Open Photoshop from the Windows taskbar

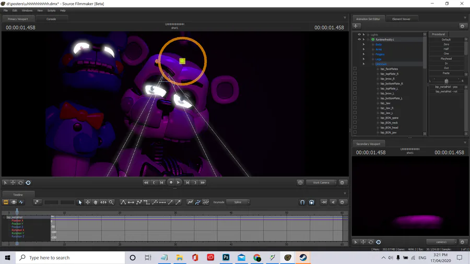226,257
